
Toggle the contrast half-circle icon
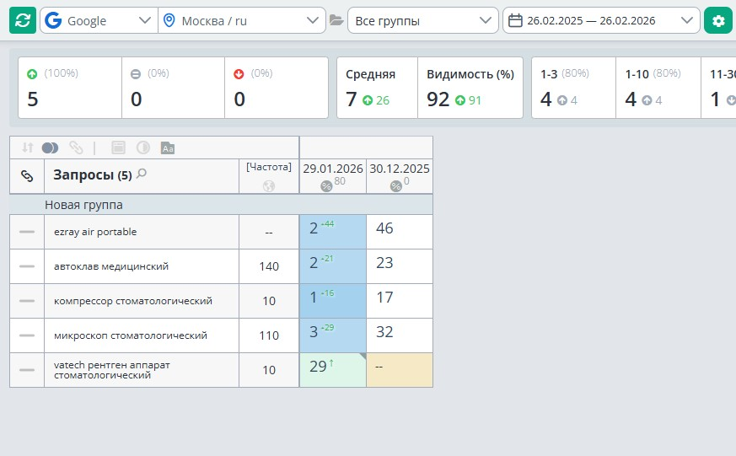point(142,148)
